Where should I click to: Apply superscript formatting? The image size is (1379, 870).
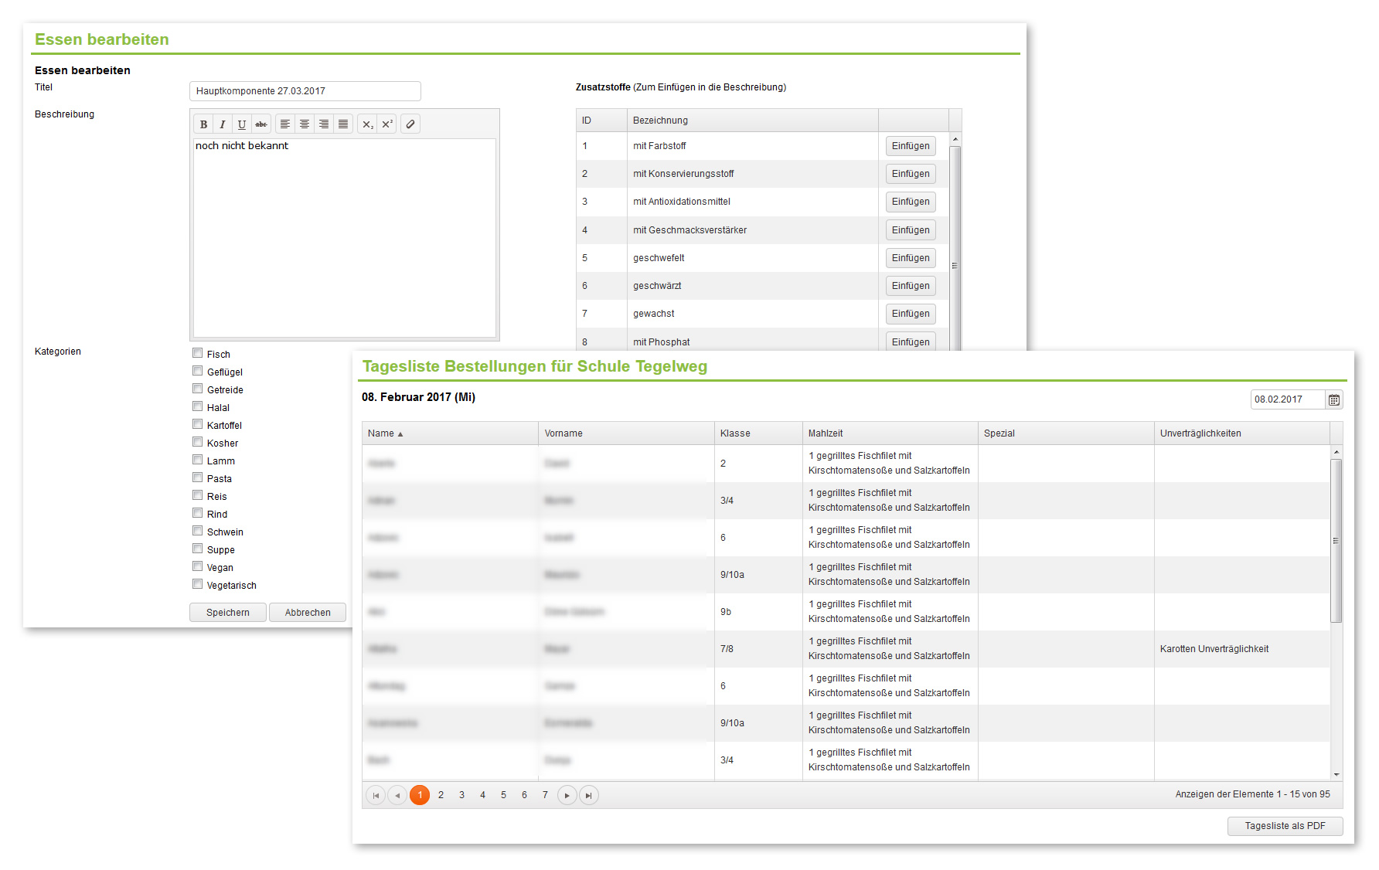tap(387, 124)
